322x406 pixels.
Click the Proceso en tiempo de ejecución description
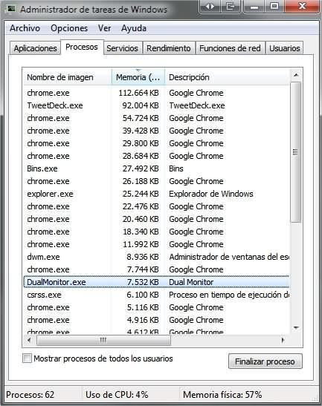click(x=229, y=295)
